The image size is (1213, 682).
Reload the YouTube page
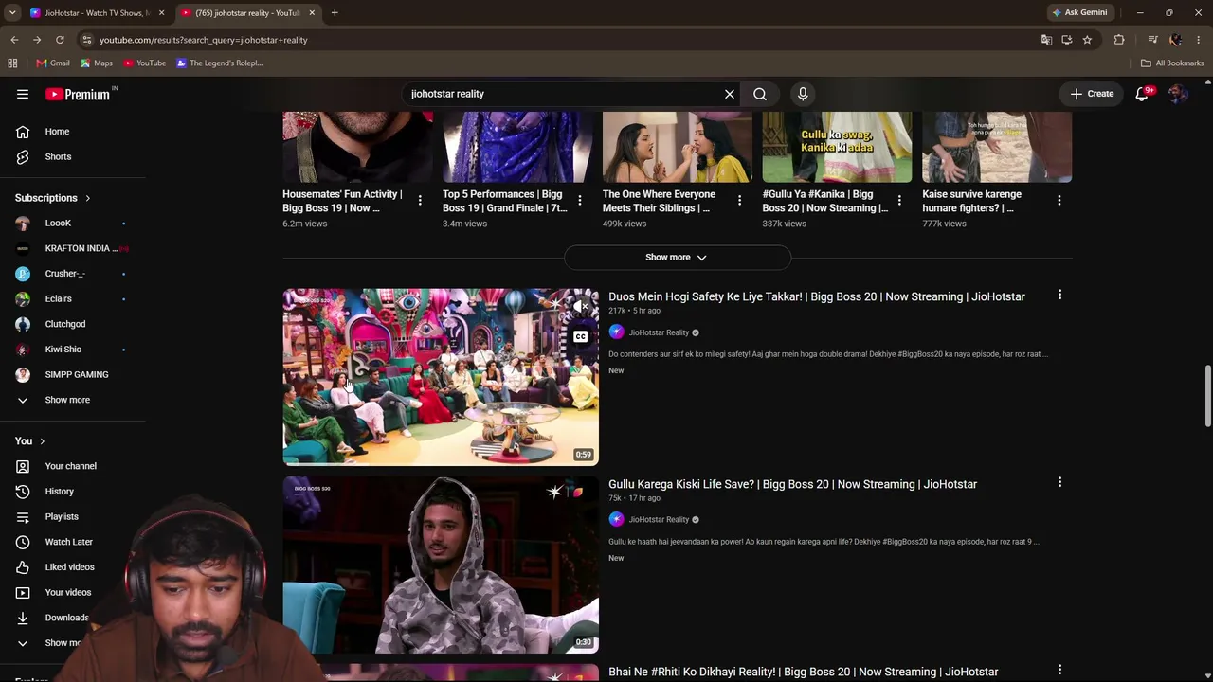coord(60,40)
